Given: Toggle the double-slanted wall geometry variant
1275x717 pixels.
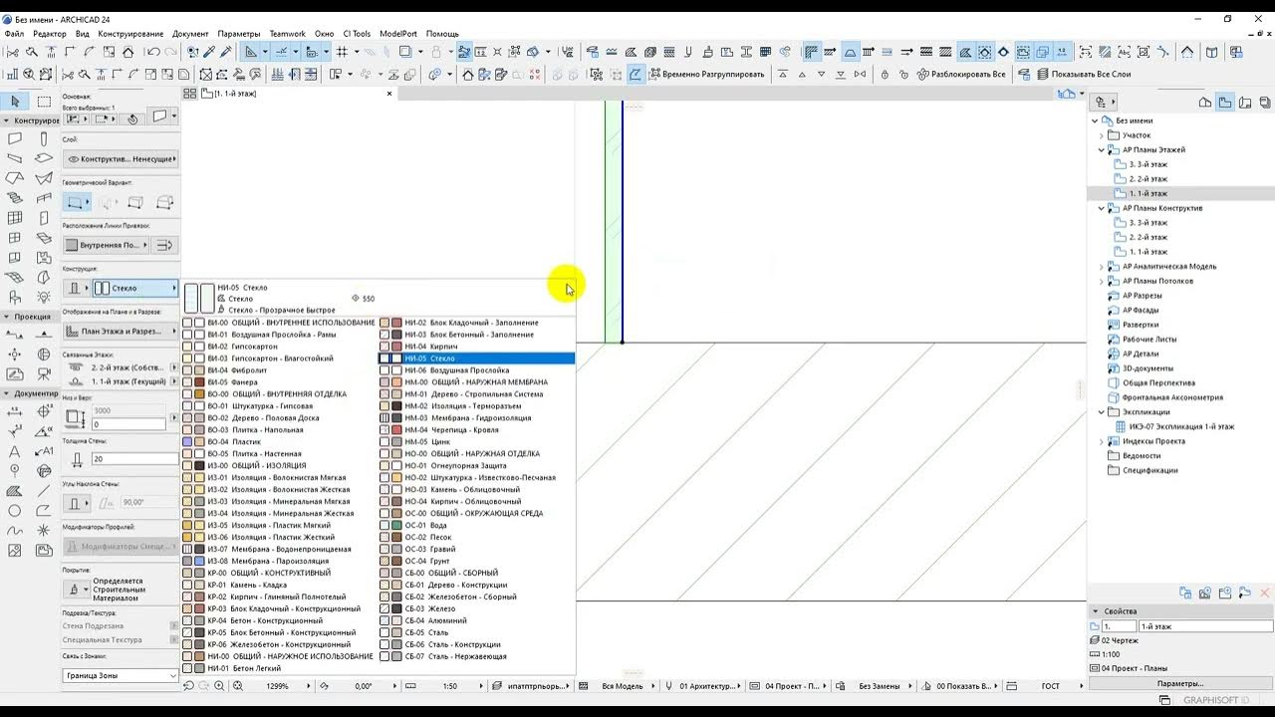Looking at the screenshot, I should coord(165,202).
